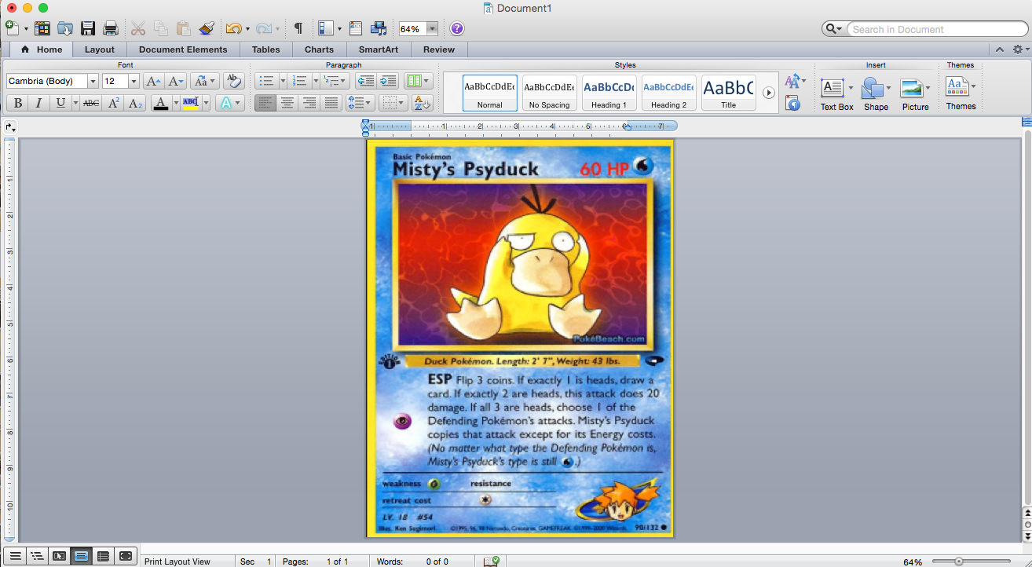Select the Format Painter brush
This screenshot has height=567, width=1032.
tap(207, 28)
